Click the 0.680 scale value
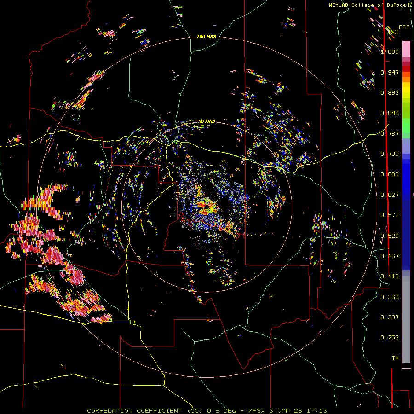This screenshot has width=414, height=414. [390, 174]
